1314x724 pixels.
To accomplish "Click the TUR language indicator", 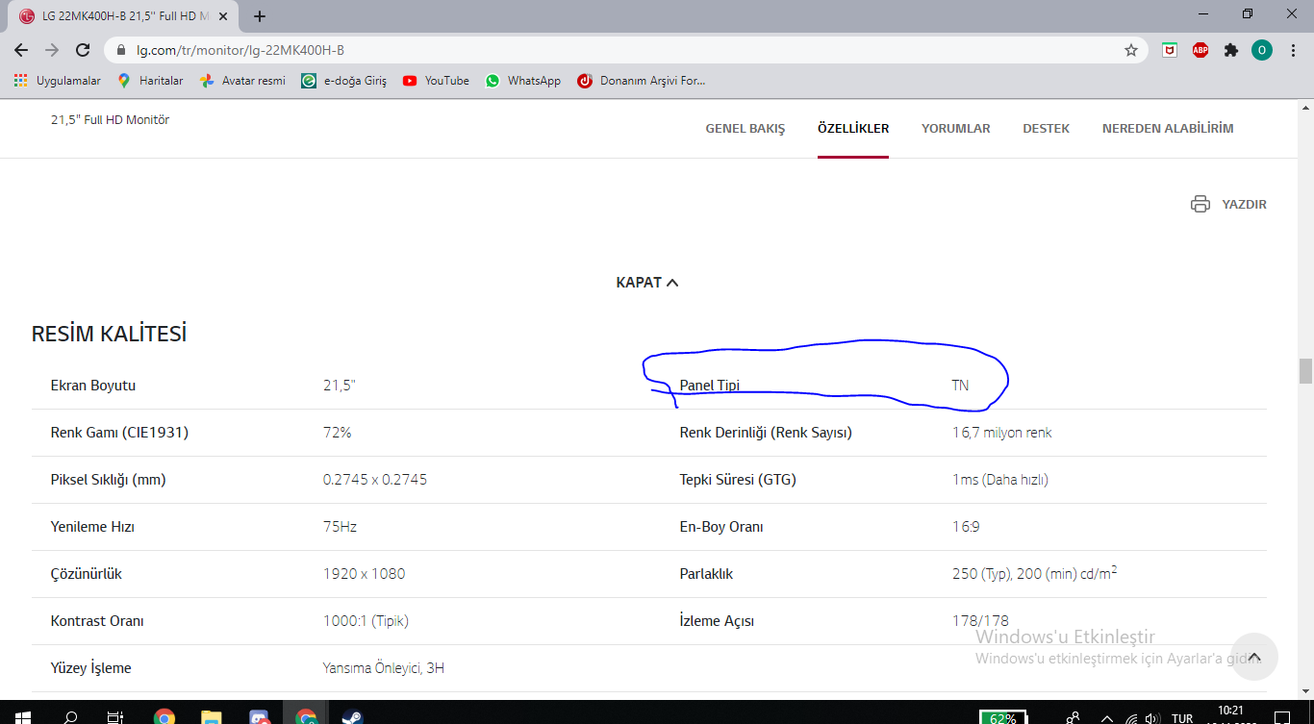I will 1182,718.
